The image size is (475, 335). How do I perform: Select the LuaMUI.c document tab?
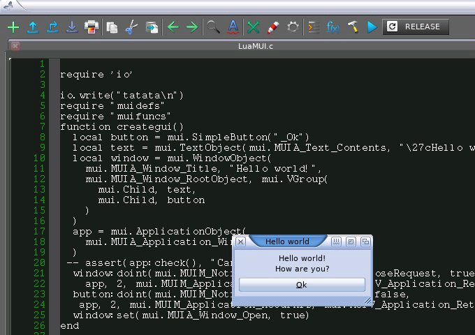click(x=256, y=46)
